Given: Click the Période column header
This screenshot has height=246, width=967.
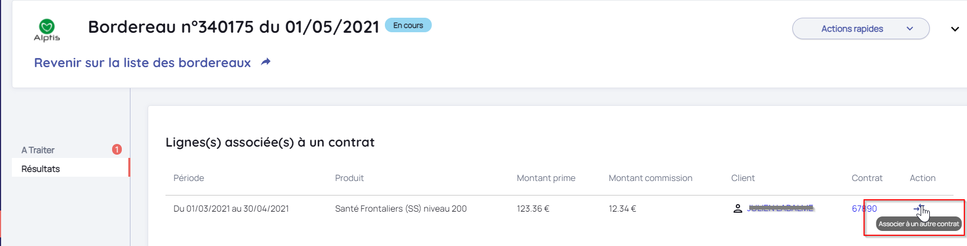Looking at the screenshot, I should click(189, 178).
